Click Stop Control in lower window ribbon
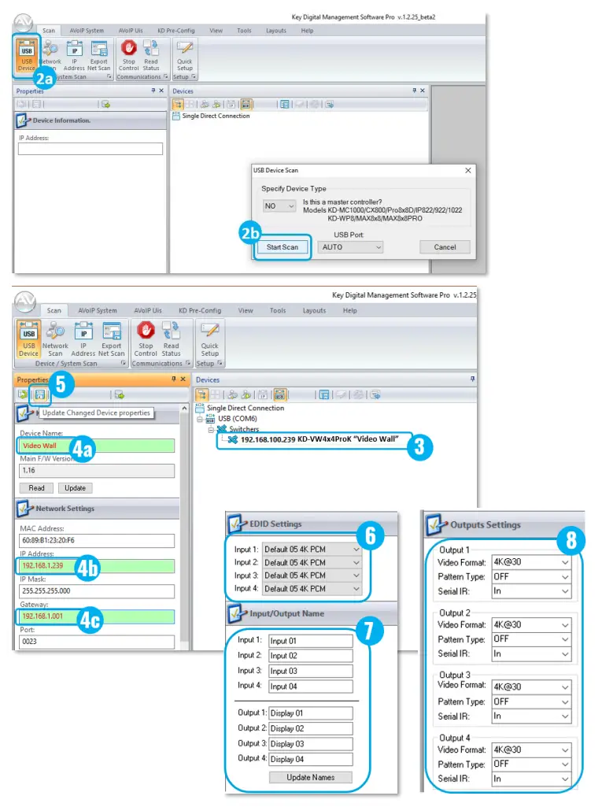This screenshot has height=807, width=602. click(146, 339)
